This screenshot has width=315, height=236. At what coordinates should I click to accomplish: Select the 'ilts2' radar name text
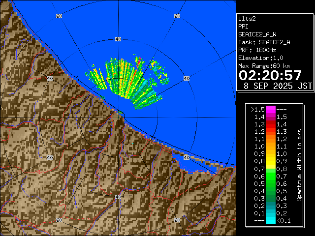click(248, 18)
